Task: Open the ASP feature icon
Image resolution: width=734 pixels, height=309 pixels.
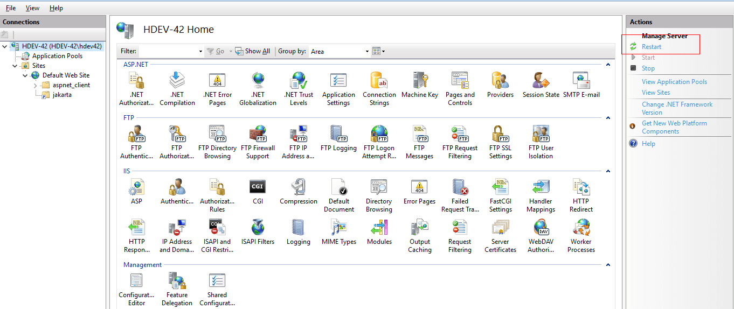Action: point(136,192)
